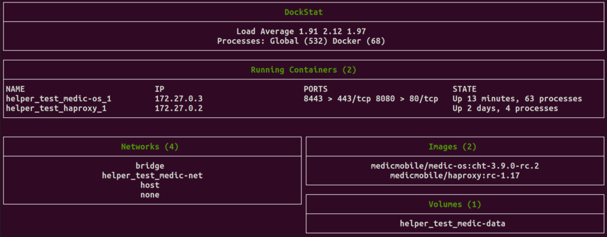Select the Load Average 1.91 2.12 1.97 line
The width and height of the screenshot is (607, 237).
click(301, 31)
